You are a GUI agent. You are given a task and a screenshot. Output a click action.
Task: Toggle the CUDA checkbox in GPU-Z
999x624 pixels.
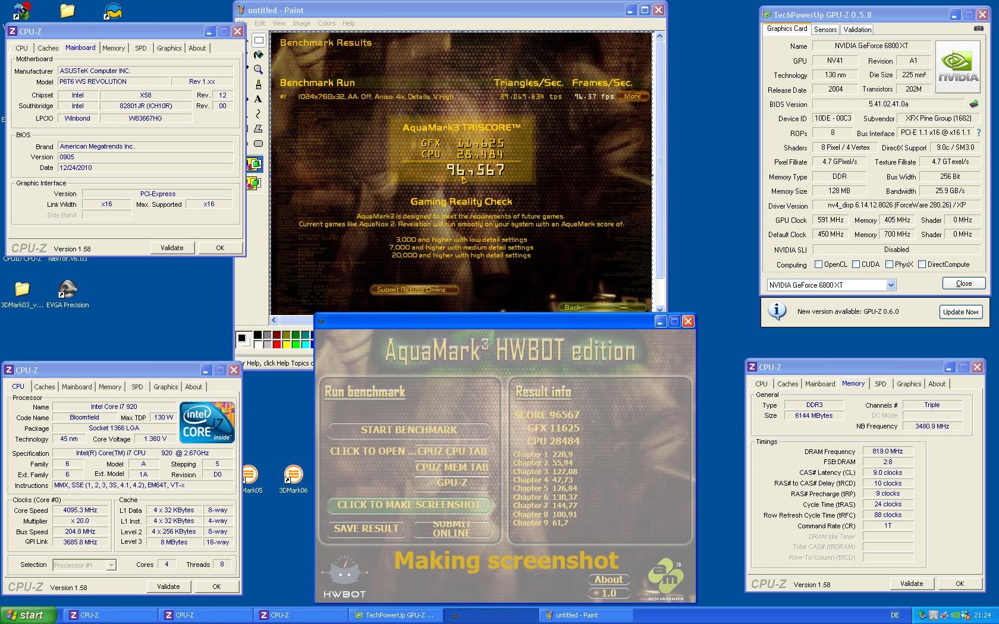[856, 264]
